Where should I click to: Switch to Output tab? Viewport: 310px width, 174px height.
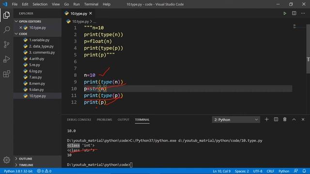pyautogui.click(x=124, y=119)
